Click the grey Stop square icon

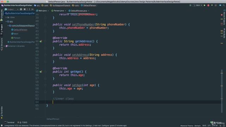tap(216, 5)
